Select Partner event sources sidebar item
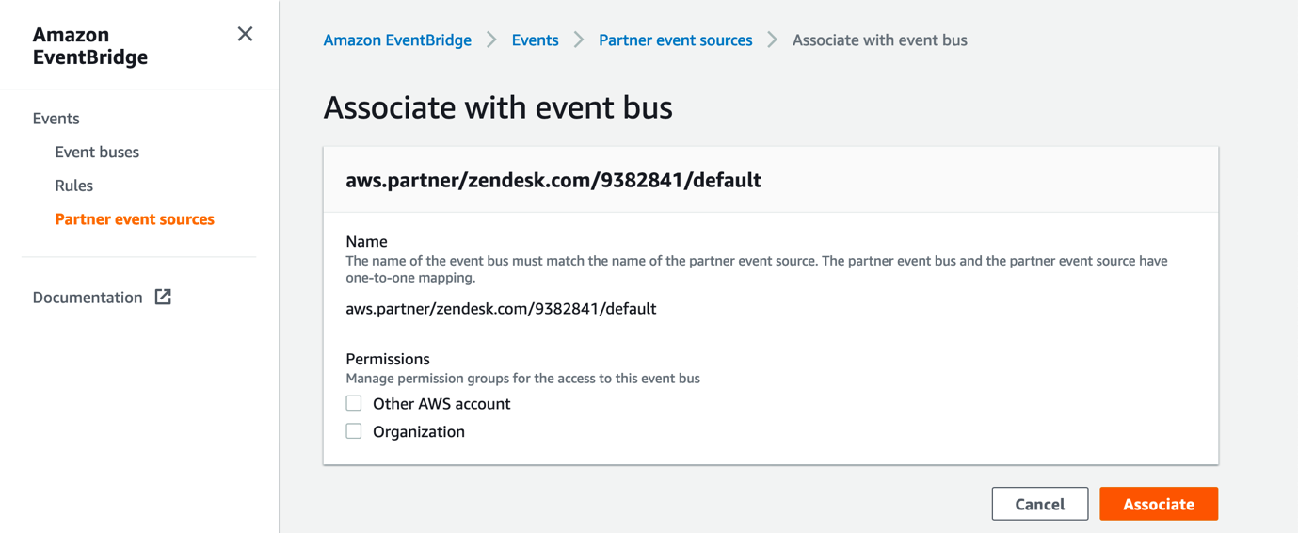The height and width of the screenshot is (533, 1298). point(135,219)
